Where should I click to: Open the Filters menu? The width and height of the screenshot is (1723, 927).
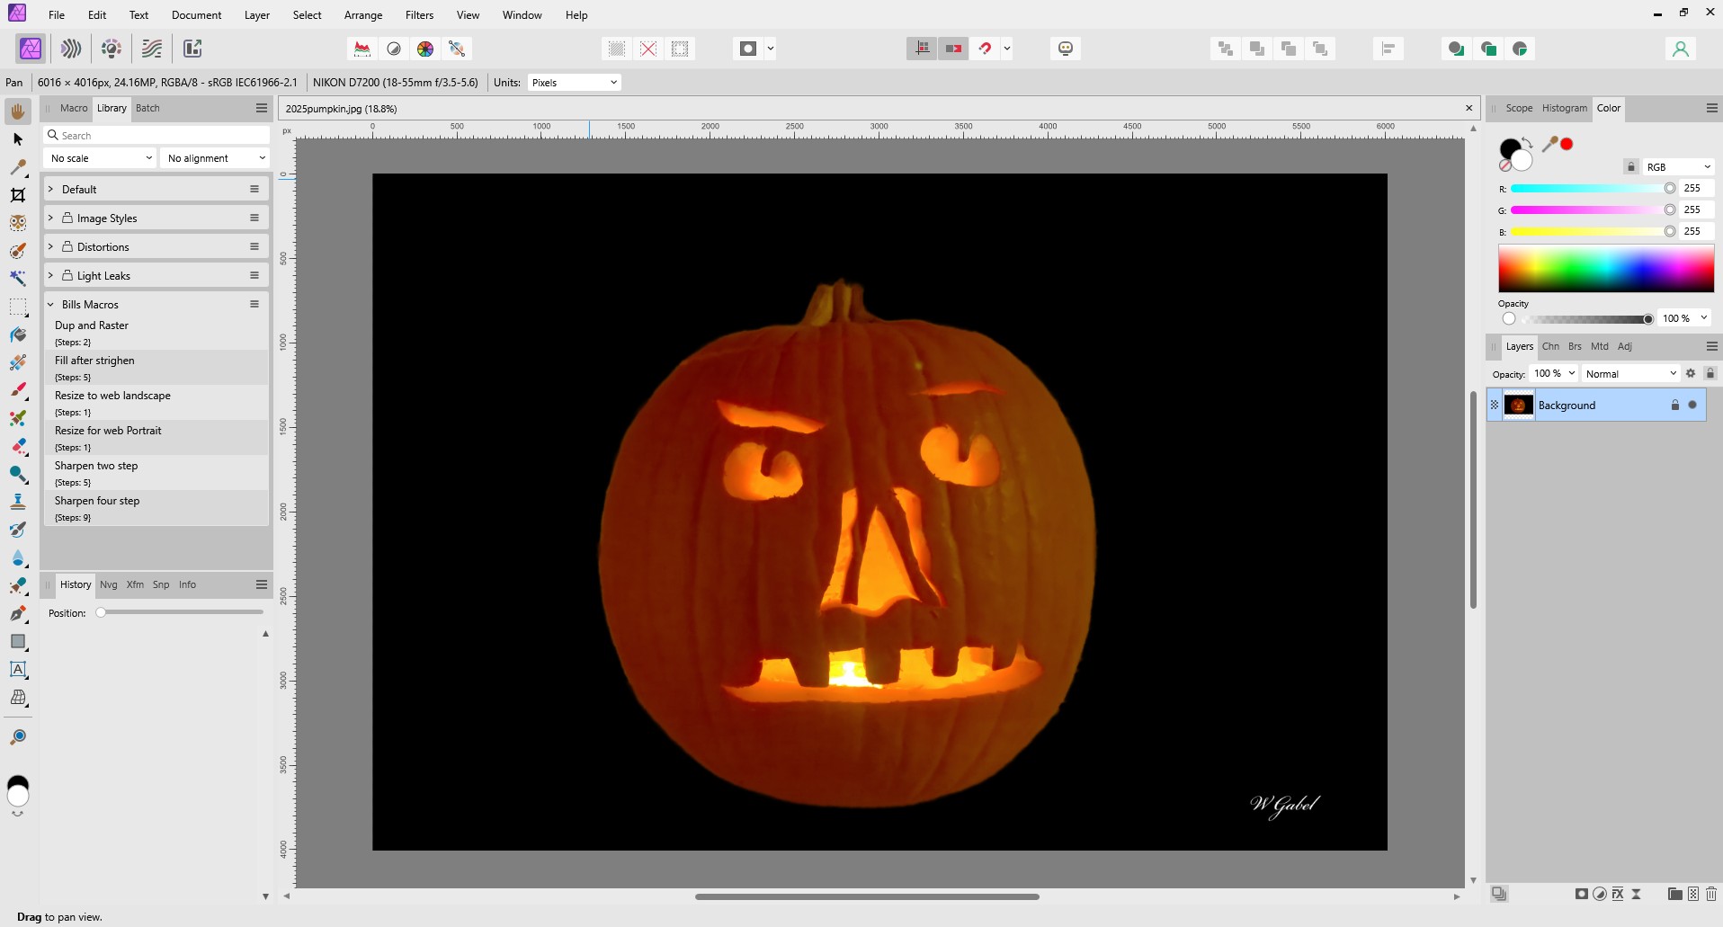click(x=419, y=15)
